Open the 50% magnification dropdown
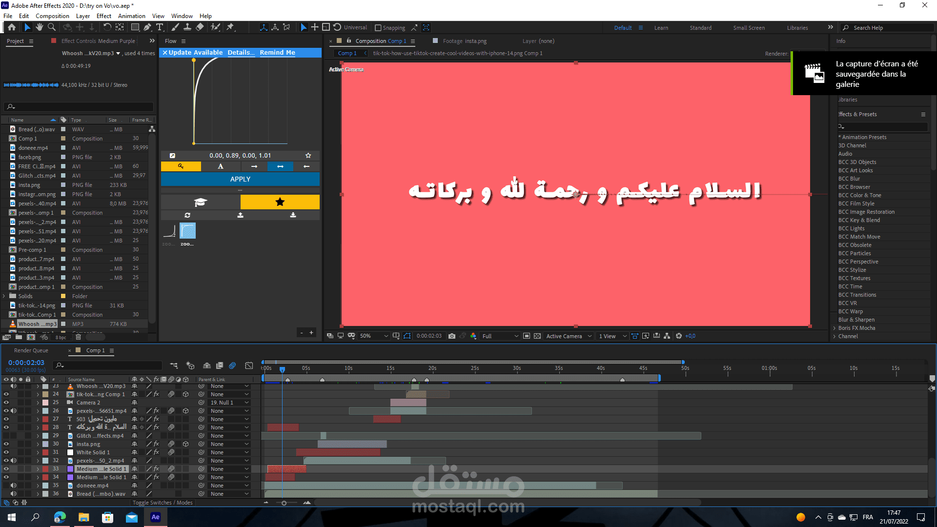This screenshot has width=937, height=527. (374, 336)
